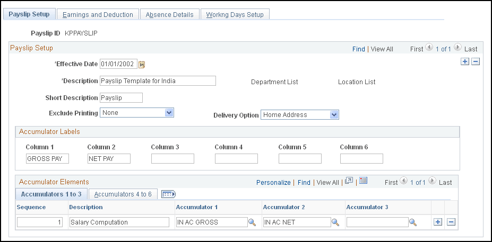Viewport: 492px width, 242px height.
Task: Select the Accumulators 4 to 6 tab
Action: [123, 194]
